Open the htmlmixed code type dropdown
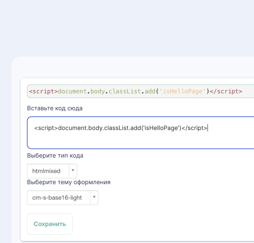Viewport: 254px width, 243px height. [x=52, y=171]
